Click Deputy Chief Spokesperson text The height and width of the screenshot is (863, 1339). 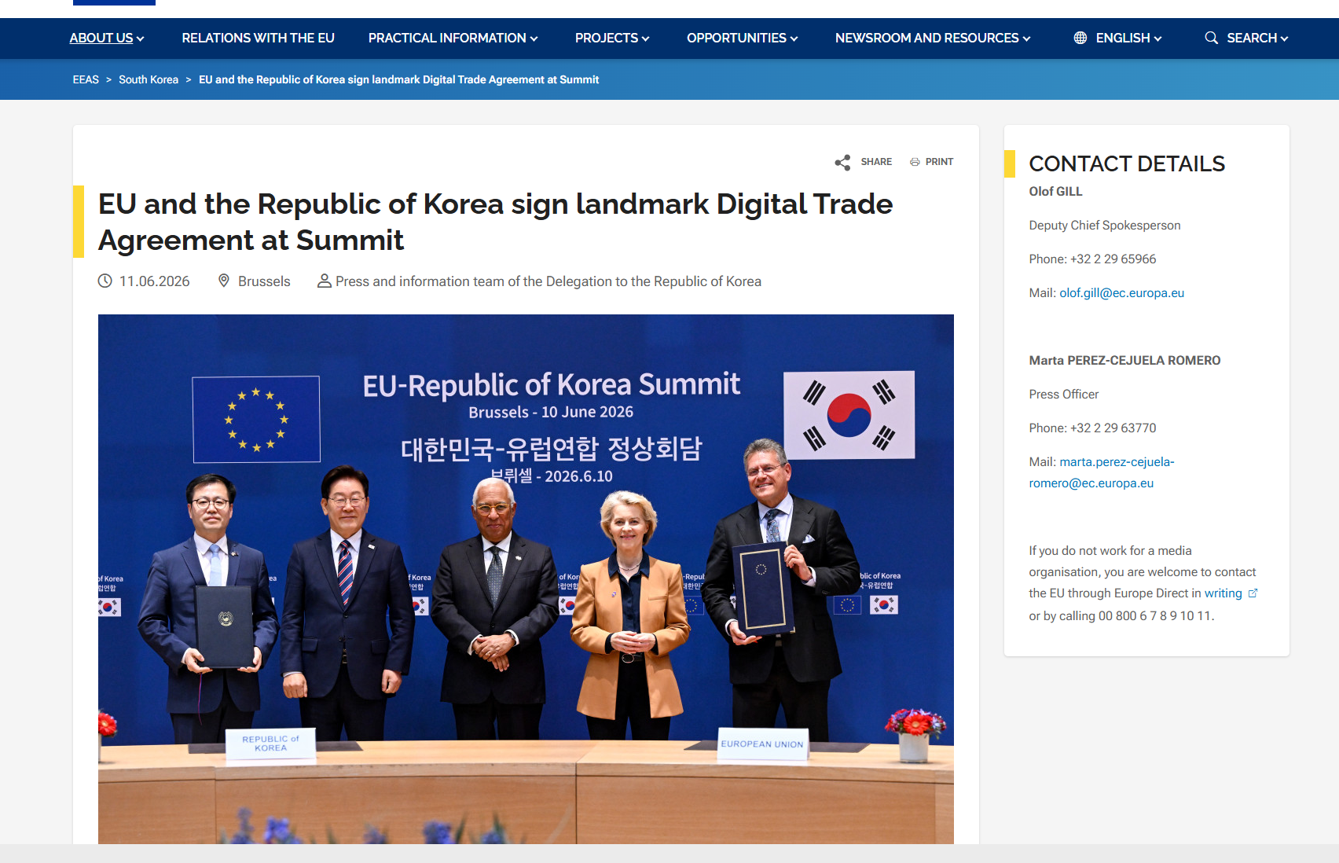pos(1104,225)
